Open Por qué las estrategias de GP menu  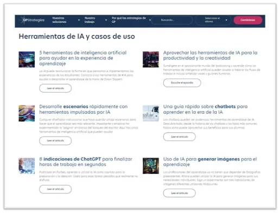click(129, 20)
